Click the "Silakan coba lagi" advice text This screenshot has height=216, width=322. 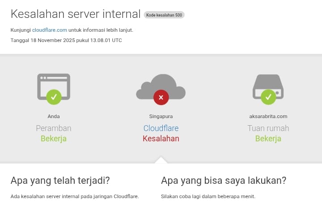tap(208, 196)
